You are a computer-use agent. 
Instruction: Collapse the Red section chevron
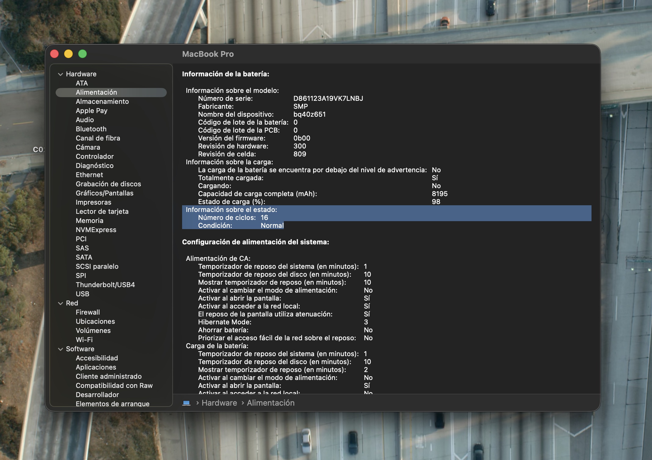60,303
